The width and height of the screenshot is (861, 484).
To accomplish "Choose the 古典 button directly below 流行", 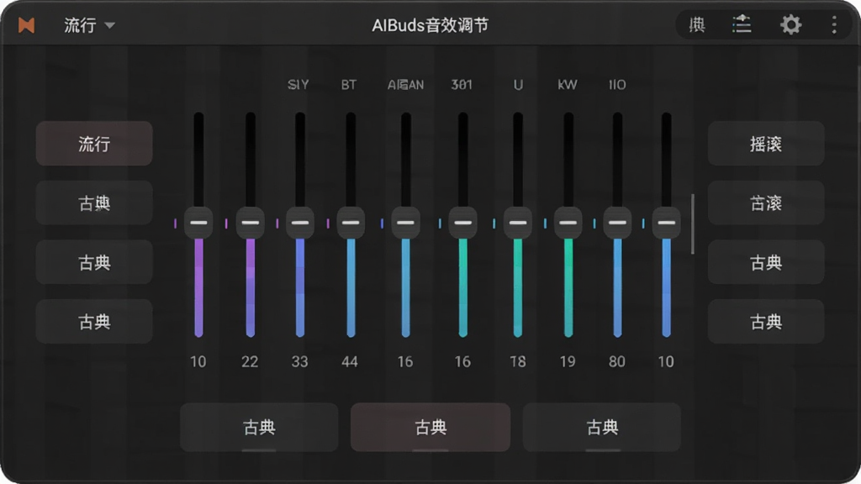I will (x=94, y=203).
